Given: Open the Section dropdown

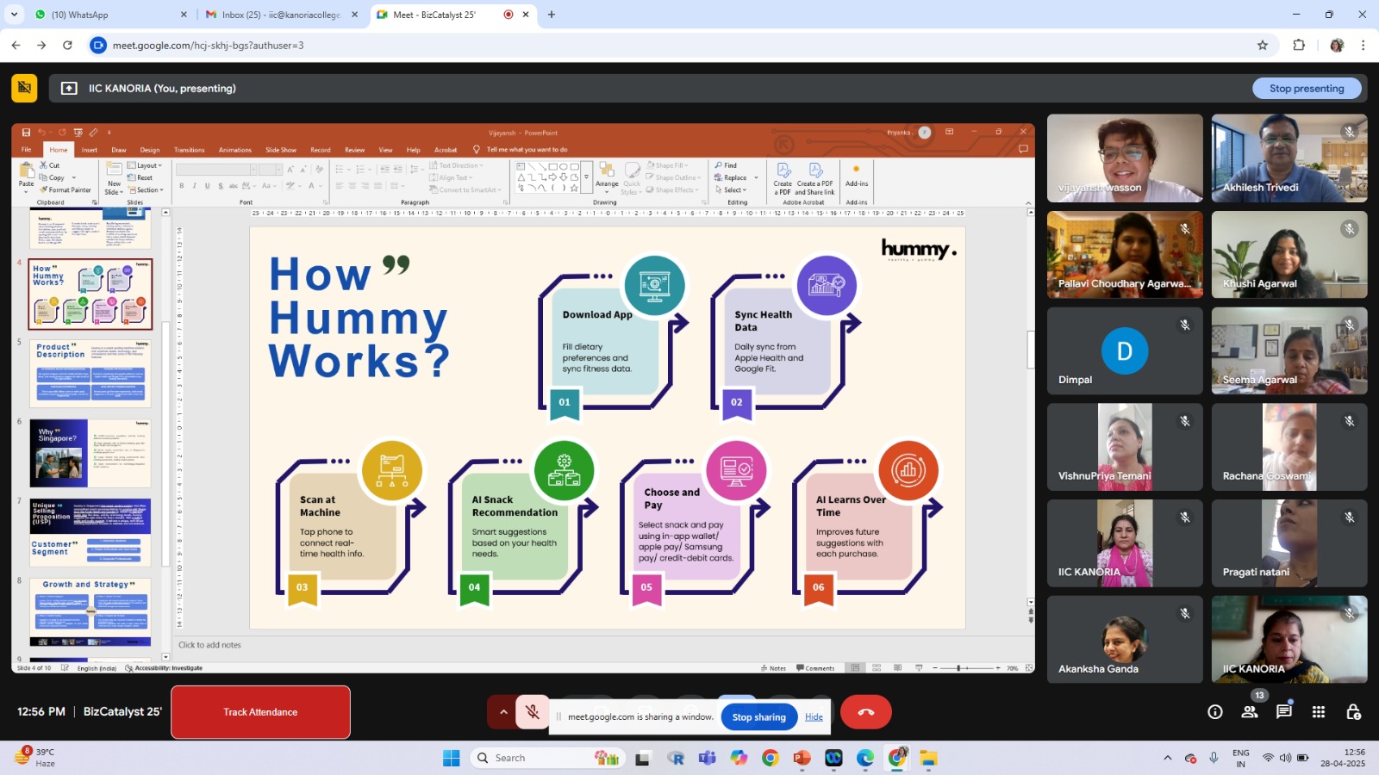Looking at the screenshot, I should [x=146, y=190].
